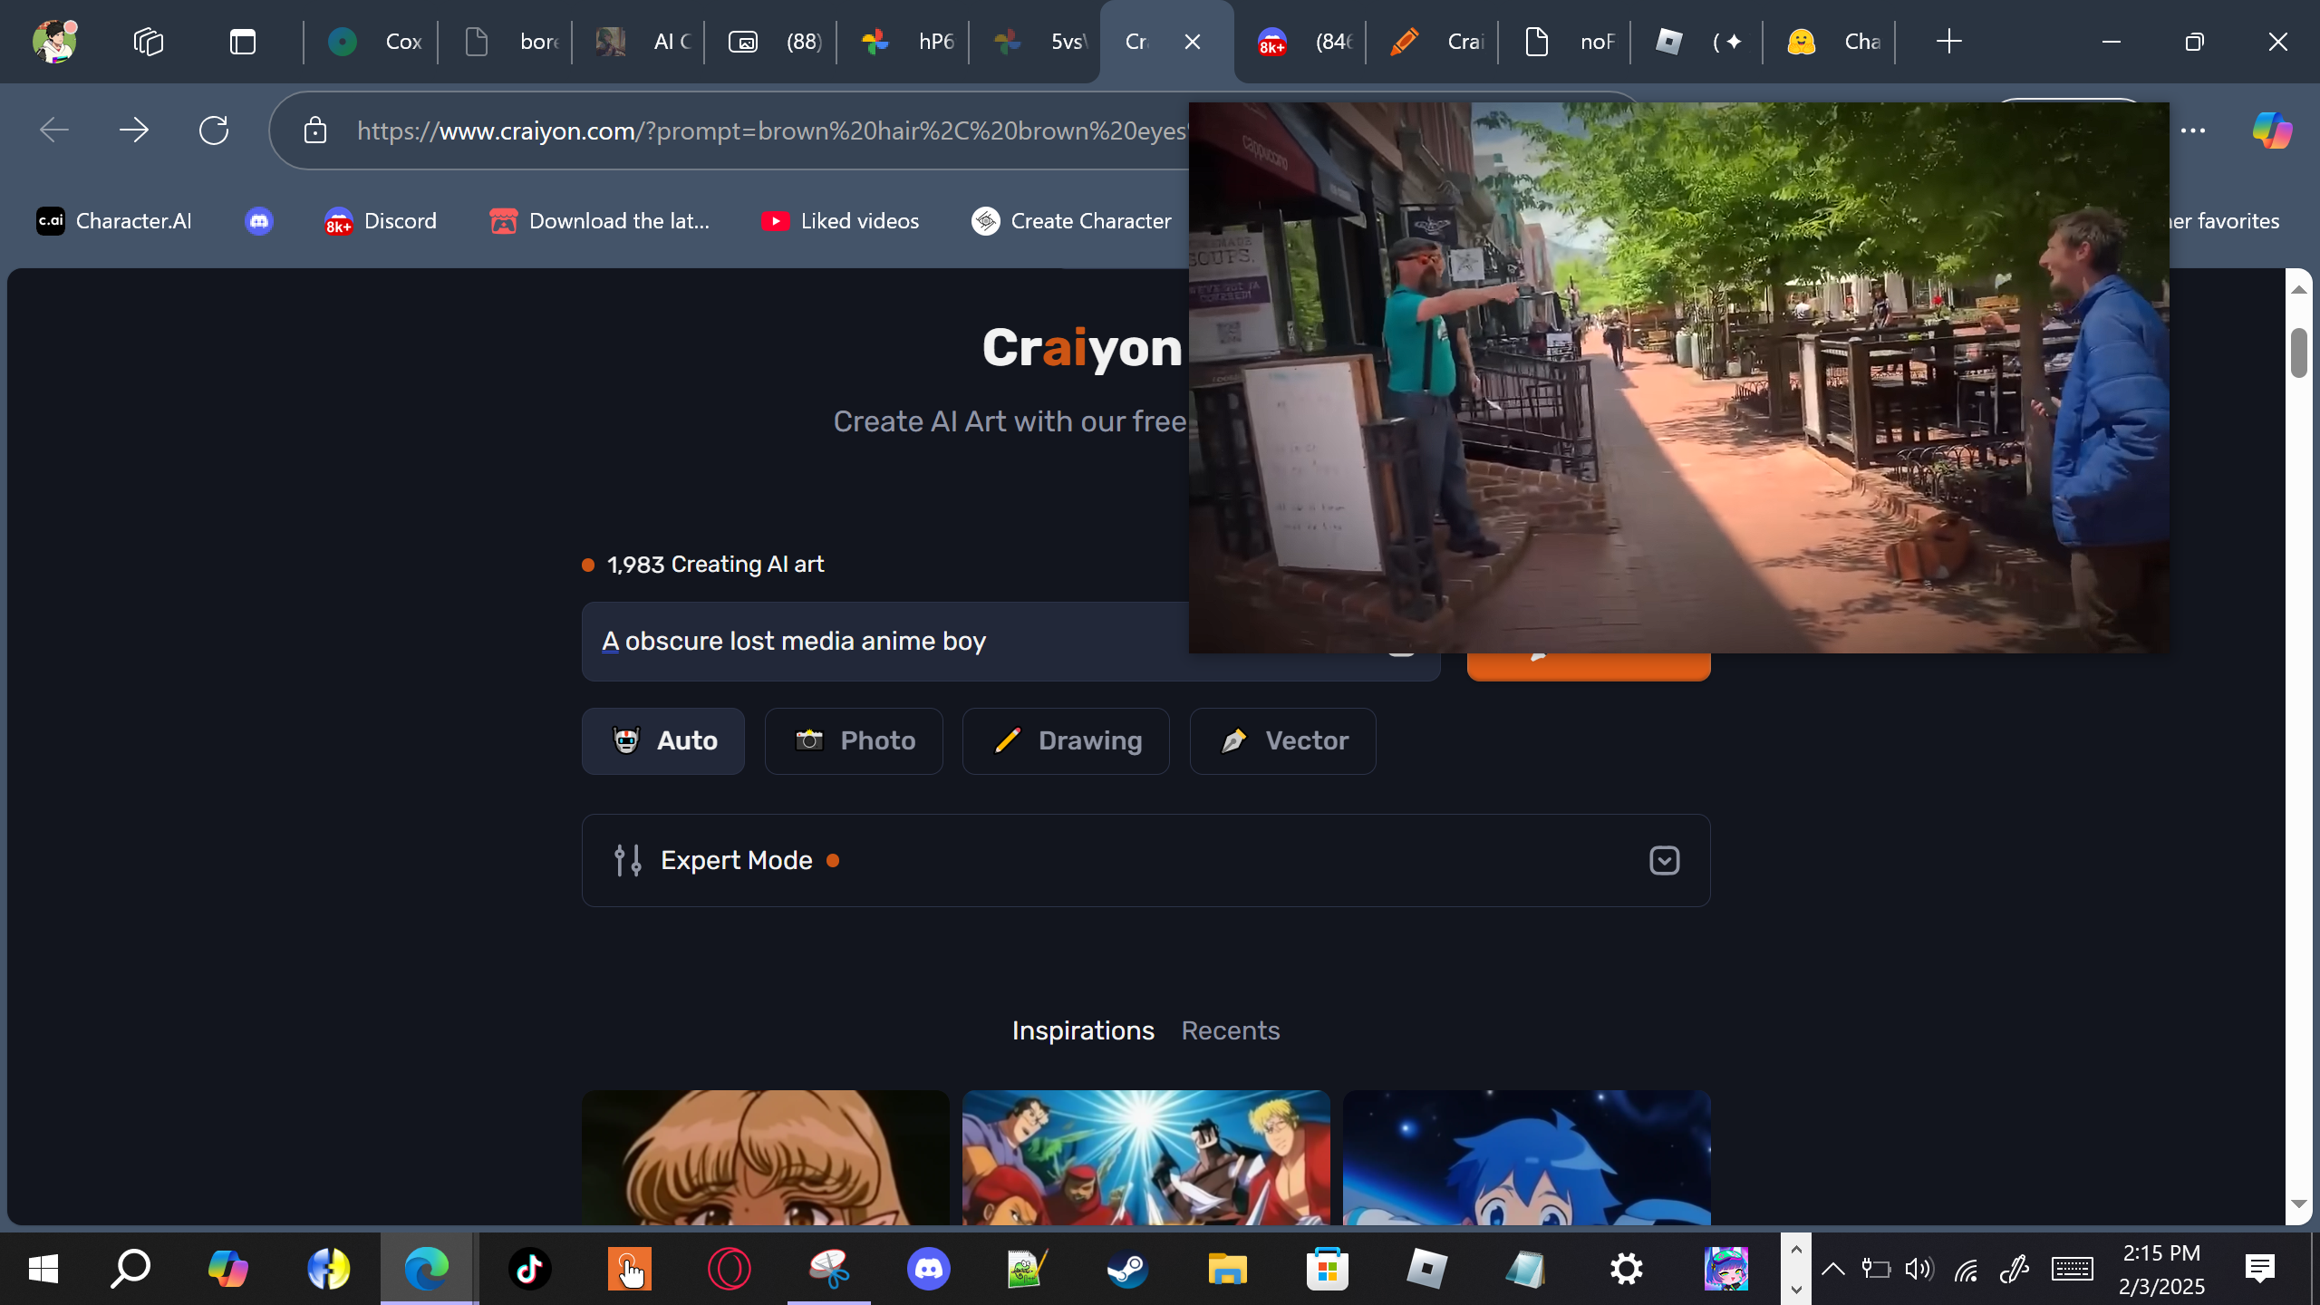The height and width of the screenshot is (1305, 2320).
Task: Open the Discord 8k+ bookmark
Action: tap(381, 221)
